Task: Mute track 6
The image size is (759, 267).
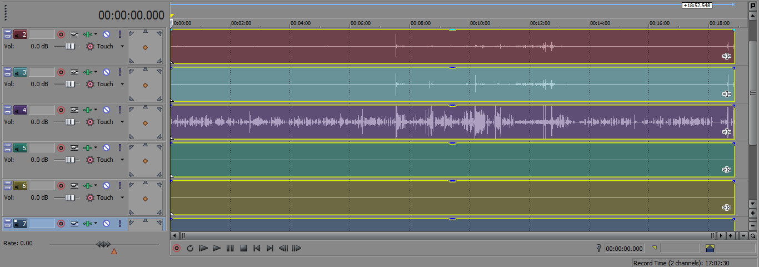Action: pyautogui.click(x=106, y=186)
